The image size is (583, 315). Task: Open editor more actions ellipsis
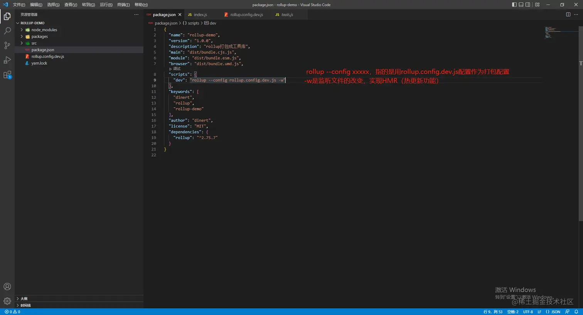click(x=576, y=15)
